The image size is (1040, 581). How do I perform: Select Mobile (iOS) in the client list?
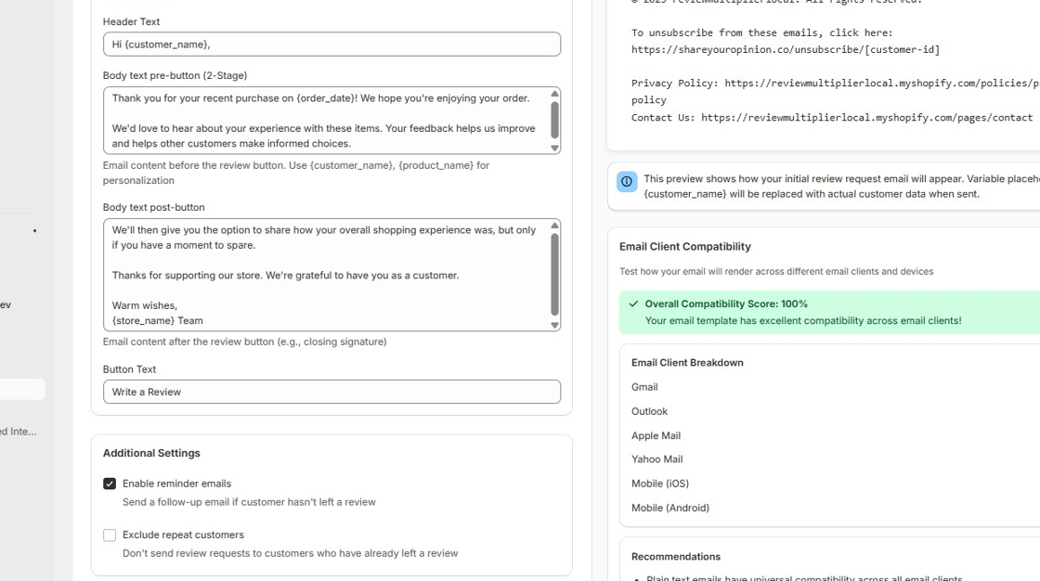tap(660, 484)
